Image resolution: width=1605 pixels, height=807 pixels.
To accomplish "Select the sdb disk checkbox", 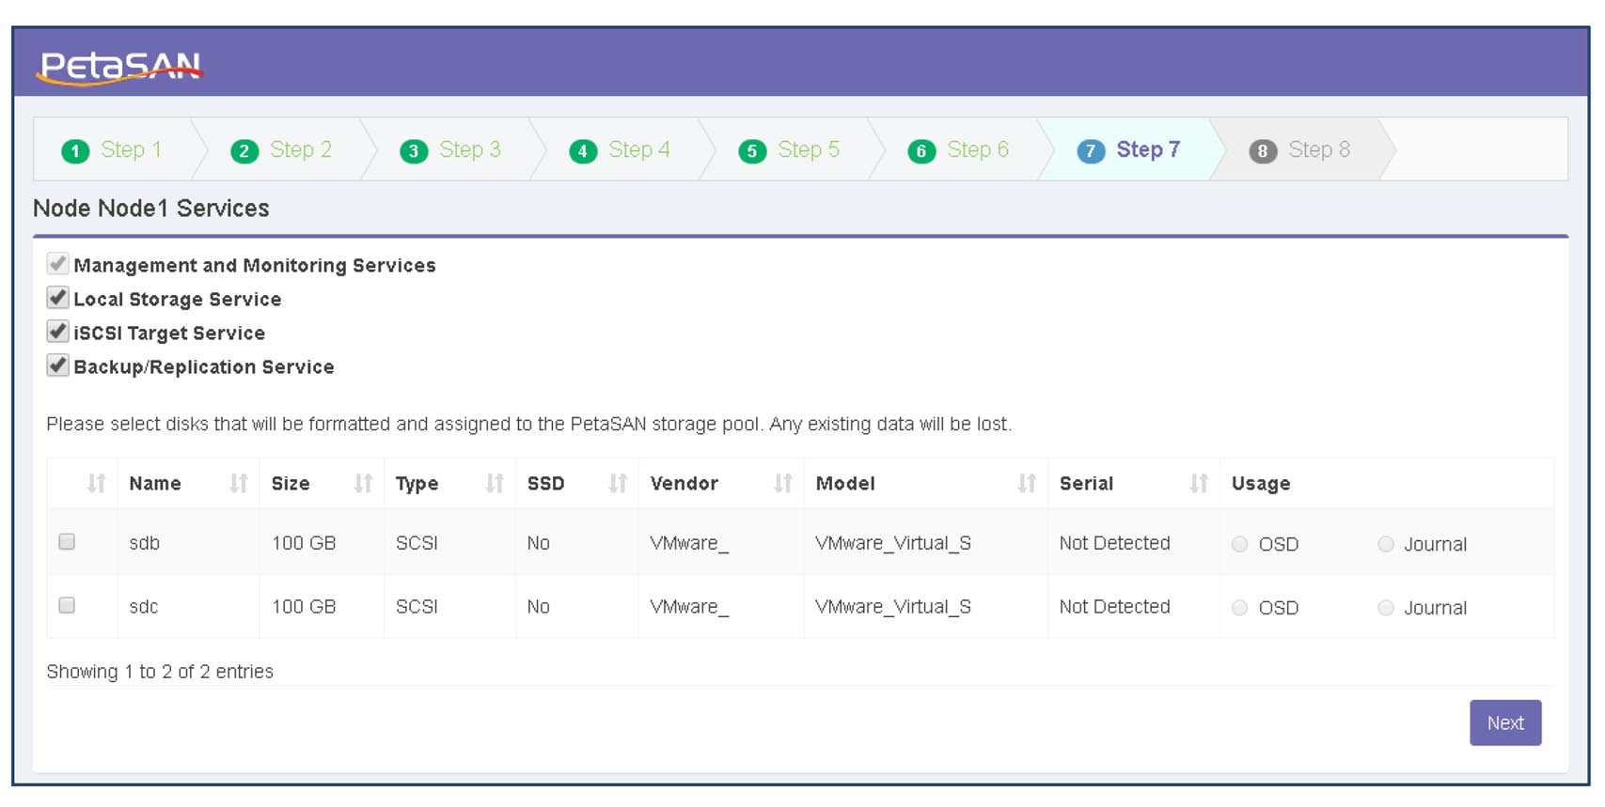I will point(67,542).
